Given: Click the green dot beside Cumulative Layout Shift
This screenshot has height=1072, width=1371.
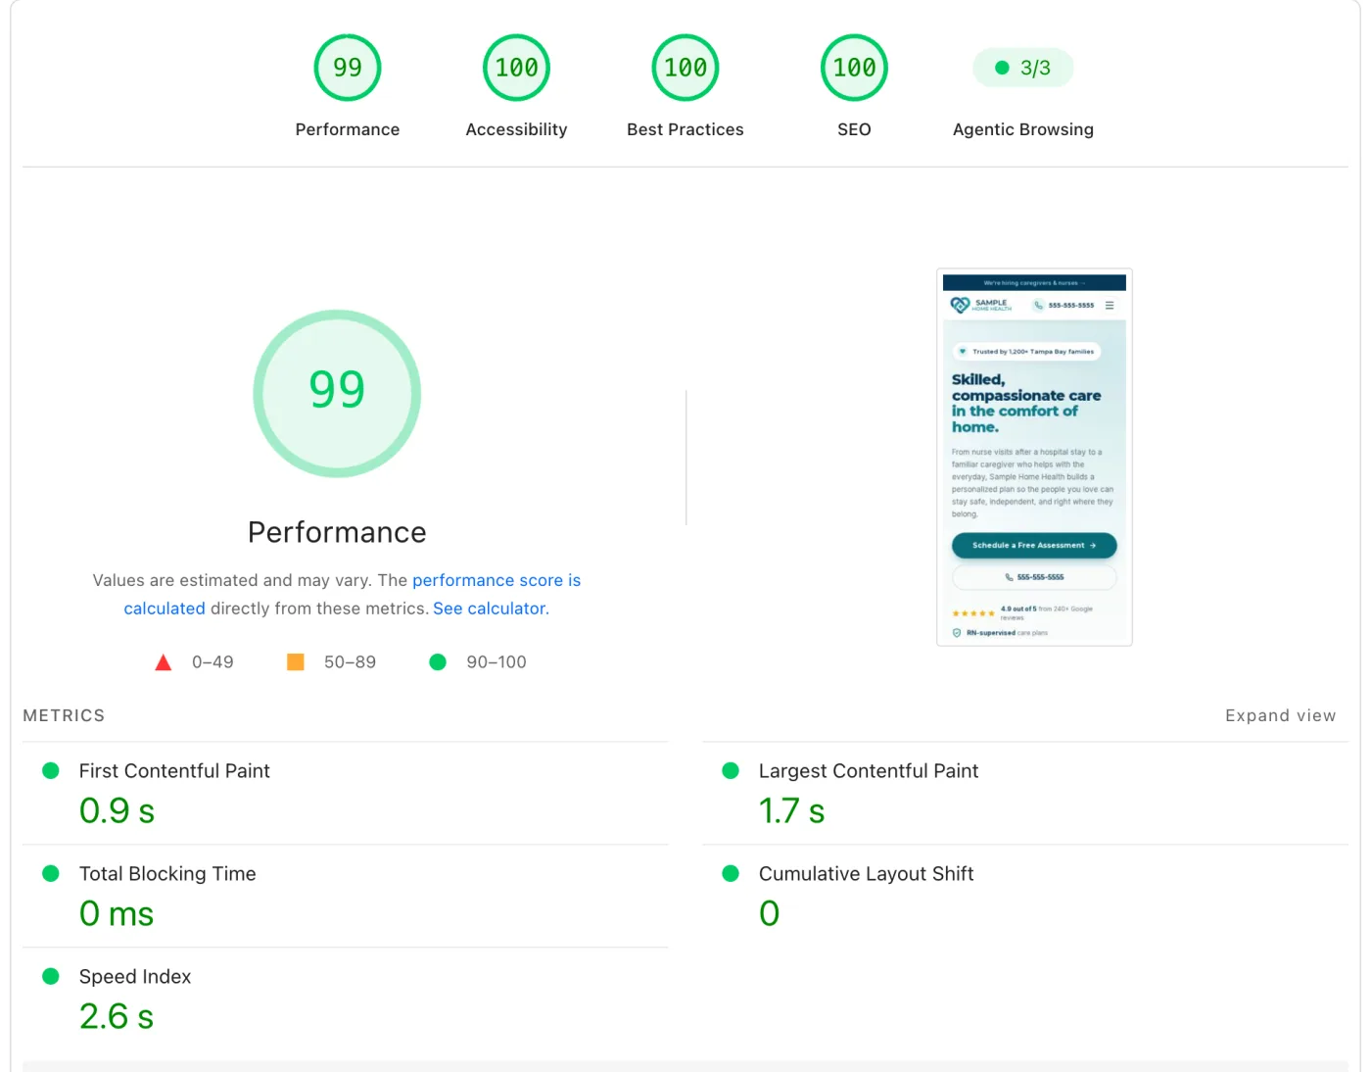Looking at the screenshot, I should [x=731, y=873].
